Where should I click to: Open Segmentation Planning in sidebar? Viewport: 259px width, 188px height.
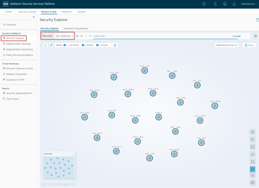pos(18,44)
